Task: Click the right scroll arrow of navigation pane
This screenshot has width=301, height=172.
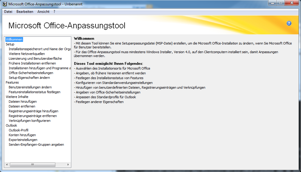Action: [68, 165]
